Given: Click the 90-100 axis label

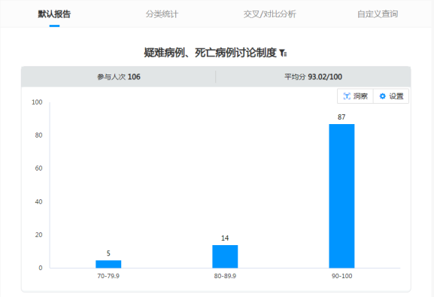Looking at the screenshot, I should 341,276.
